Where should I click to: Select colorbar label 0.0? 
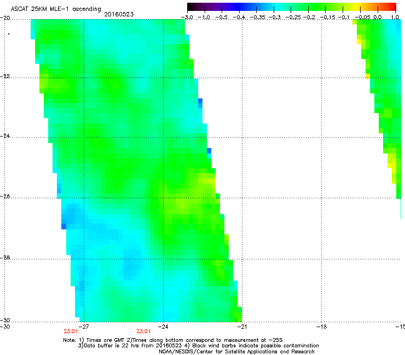[x=378, y=17]
